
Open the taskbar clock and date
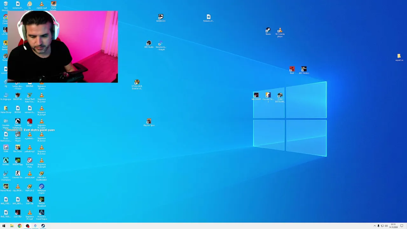point(394,226)
